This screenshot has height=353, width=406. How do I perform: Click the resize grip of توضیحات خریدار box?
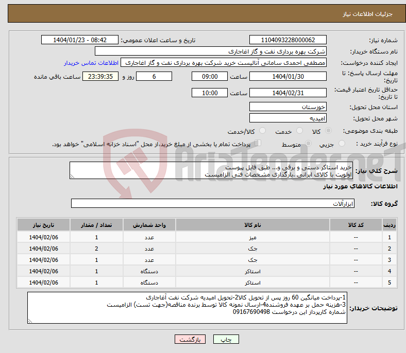[x=30, y=321]
